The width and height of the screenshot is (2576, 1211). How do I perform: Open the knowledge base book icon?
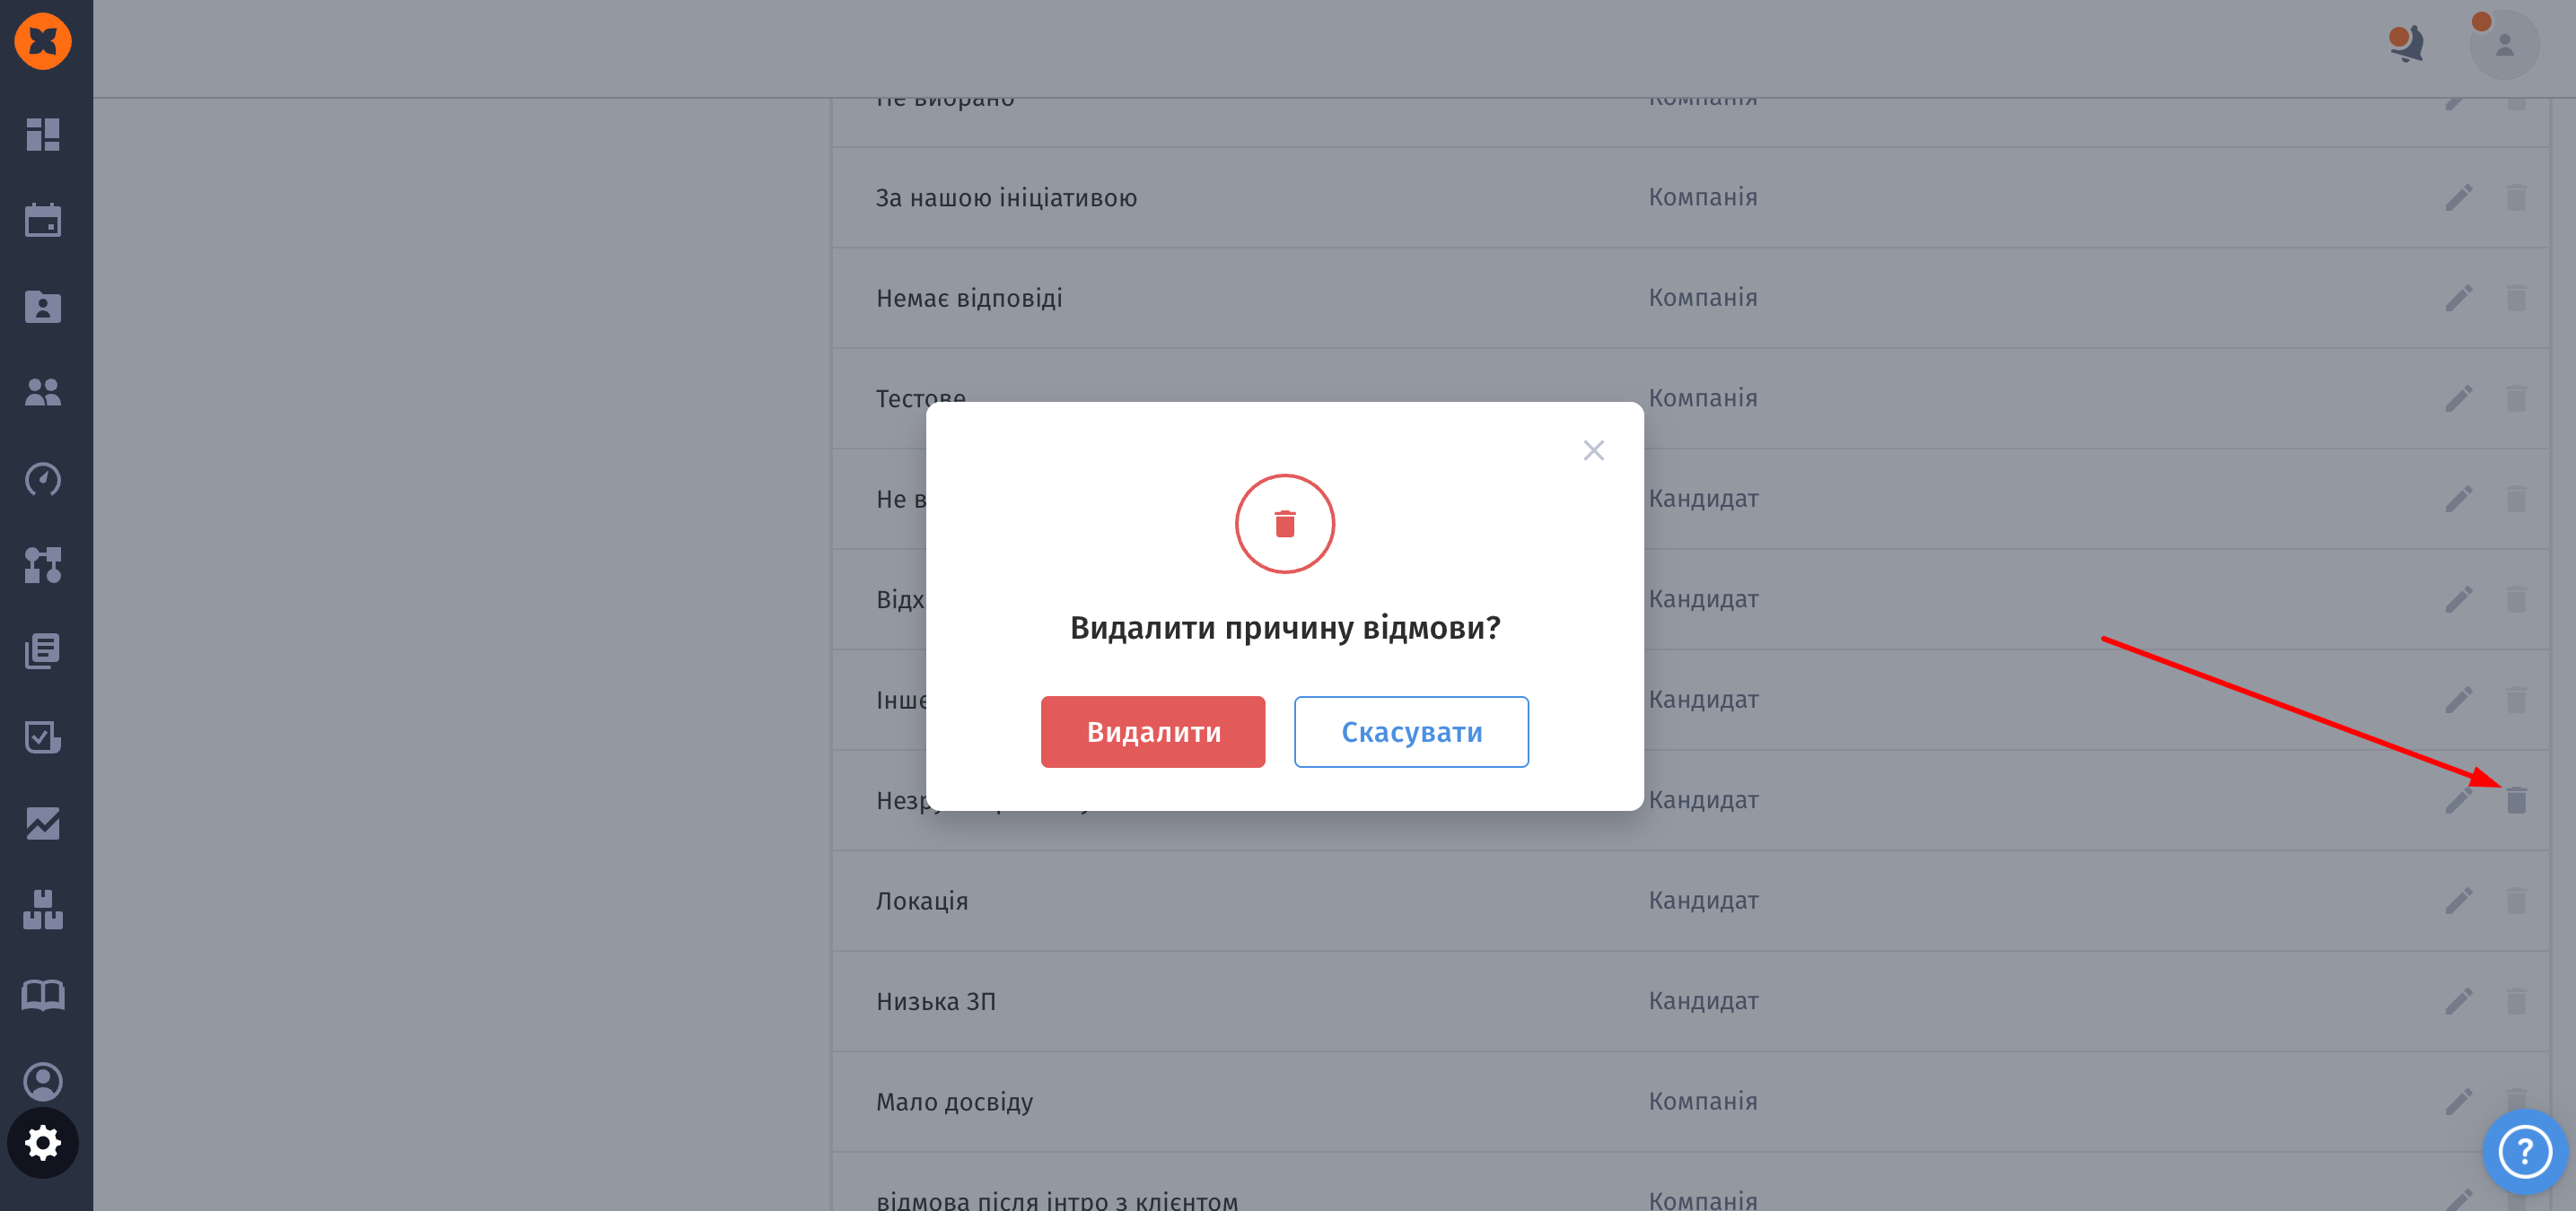[43, 995]
